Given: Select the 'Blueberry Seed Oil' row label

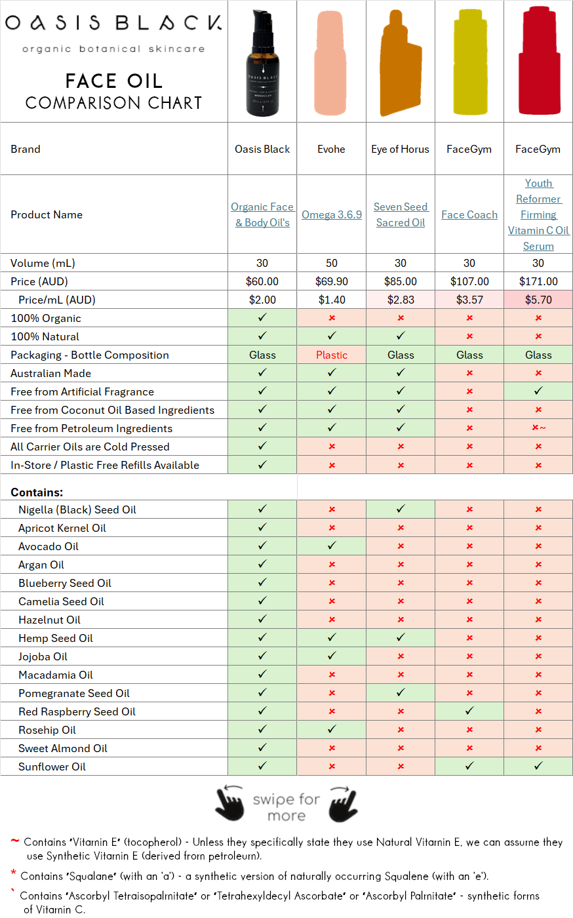Looking at the screenshot, I should (65, 583).
